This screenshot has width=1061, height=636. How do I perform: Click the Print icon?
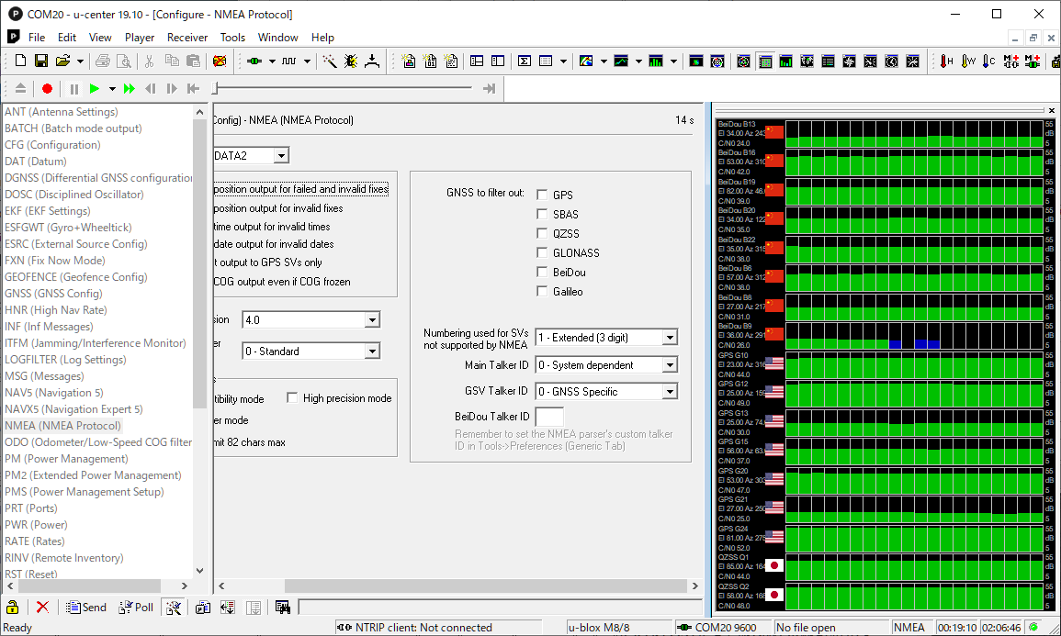(103, 61)
